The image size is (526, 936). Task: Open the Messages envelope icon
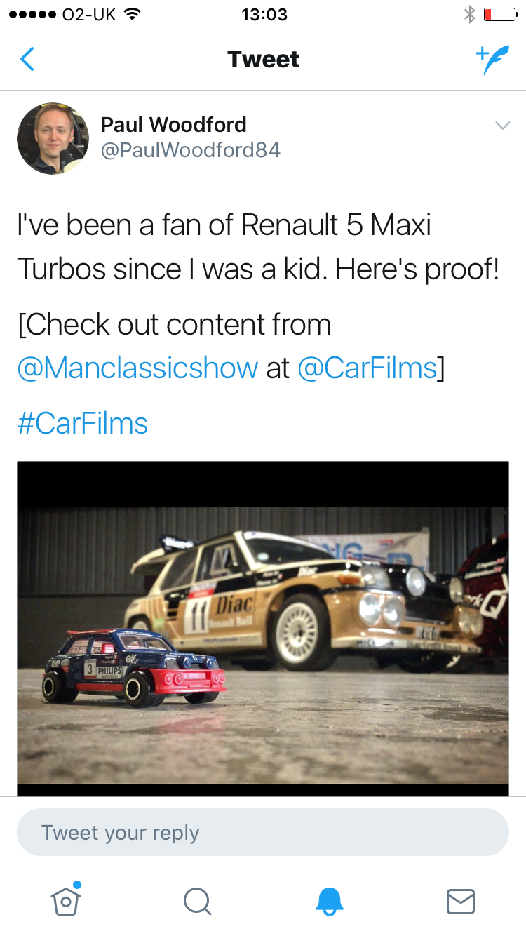(x=461, y=901)
